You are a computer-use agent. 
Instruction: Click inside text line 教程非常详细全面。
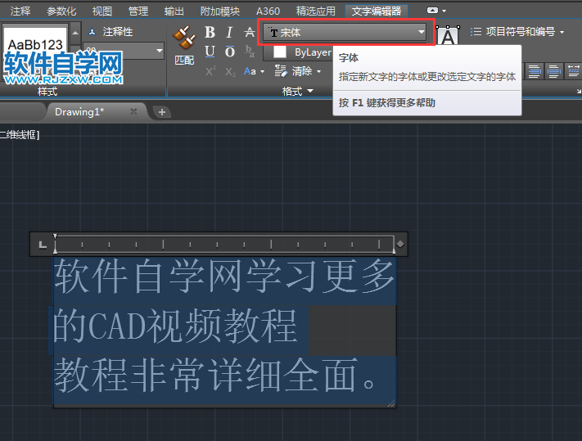[x=214, y=376]
